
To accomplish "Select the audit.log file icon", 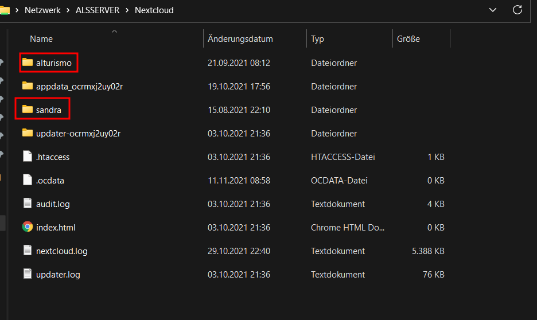I will (28, 203).
